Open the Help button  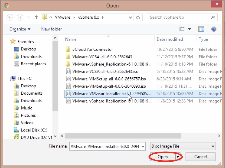coord(214,29)
